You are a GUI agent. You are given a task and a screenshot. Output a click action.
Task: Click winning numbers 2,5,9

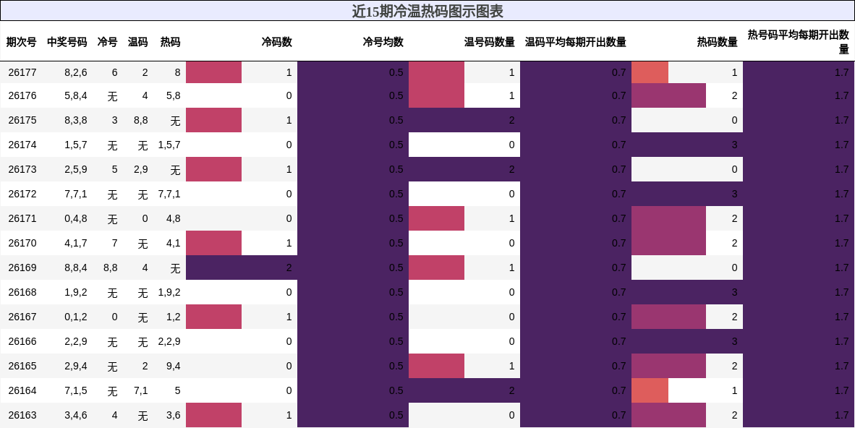(76, 170)
